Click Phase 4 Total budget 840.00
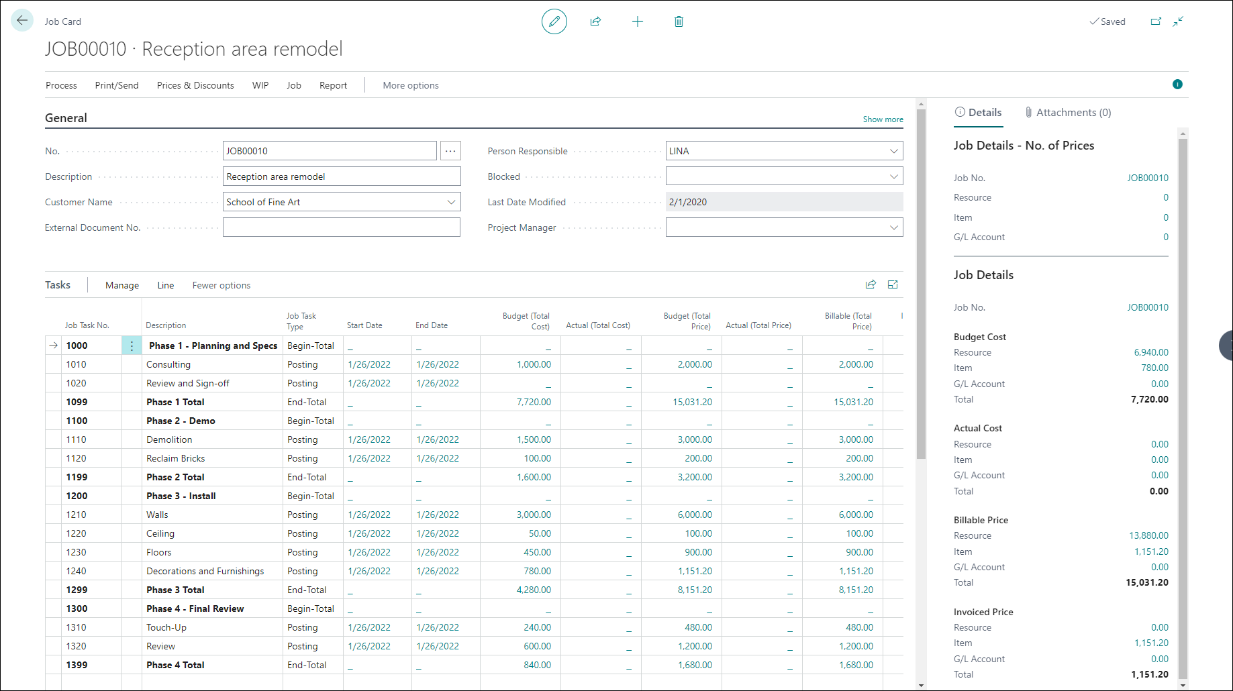 537,665
